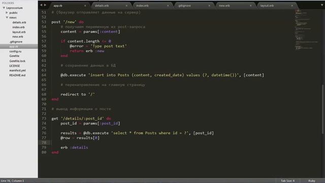
Task: Open the Tab Size 4 menu
Action: (287, 181)
